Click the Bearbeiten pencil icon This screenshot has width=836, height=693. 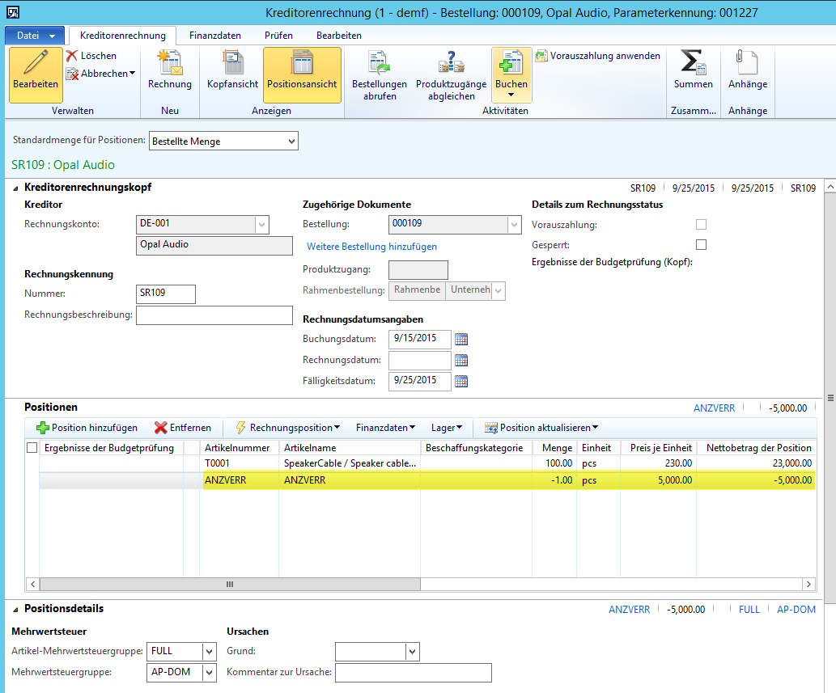[36, 66]
